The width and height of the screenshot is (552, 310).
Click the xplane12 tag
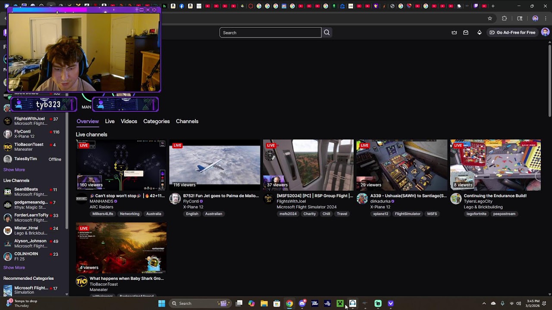(x=380, y=214)
